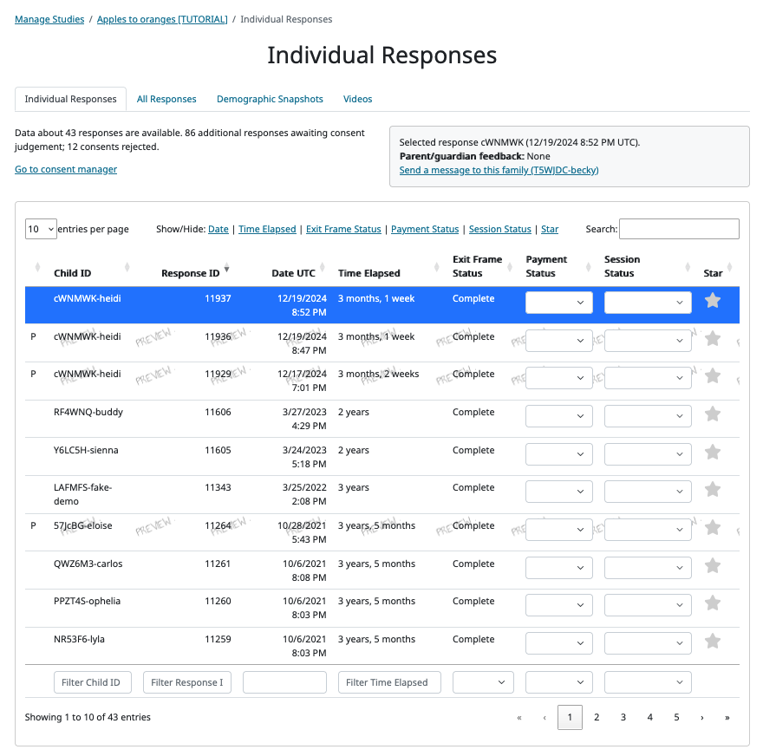
Task: Select response ID 11343 cell
Action: pos(218,487)
